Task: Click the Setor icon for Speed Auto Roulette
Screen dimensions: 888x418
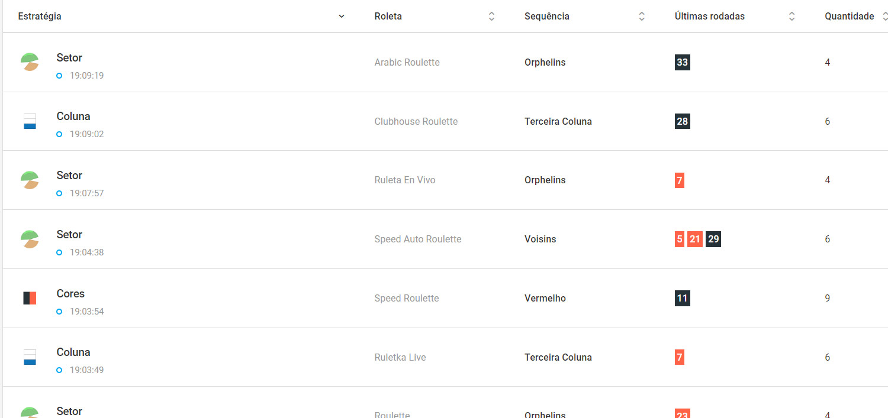Action: pyautogui.click(x=30, y=239)
